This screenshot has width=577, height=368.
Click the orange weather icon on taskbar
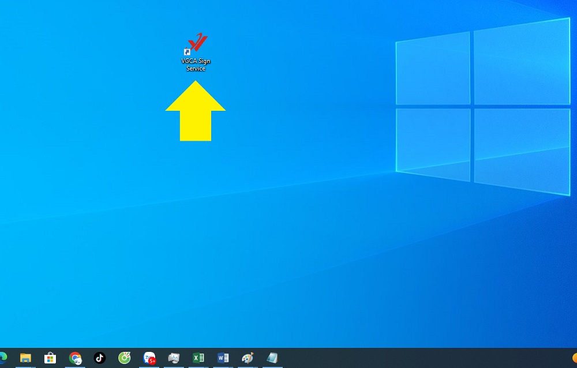(575, 358)
